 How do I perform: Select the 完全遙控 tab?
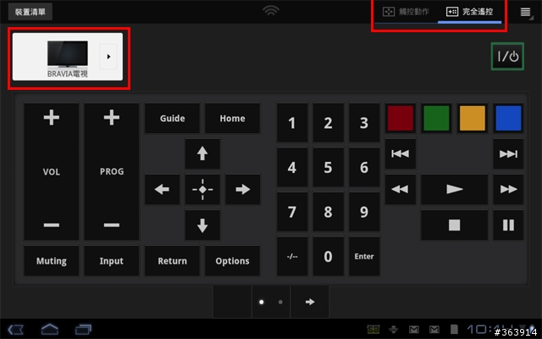pos(469,12)
